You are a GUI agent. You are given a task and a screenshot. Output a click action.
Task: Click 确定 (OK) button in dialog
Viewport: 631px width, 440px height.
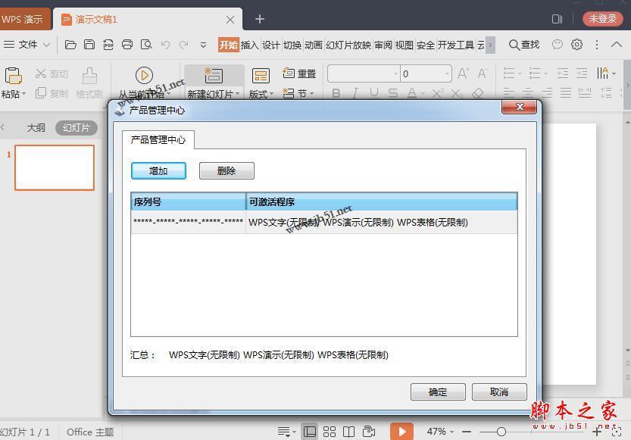coord(438,392)
